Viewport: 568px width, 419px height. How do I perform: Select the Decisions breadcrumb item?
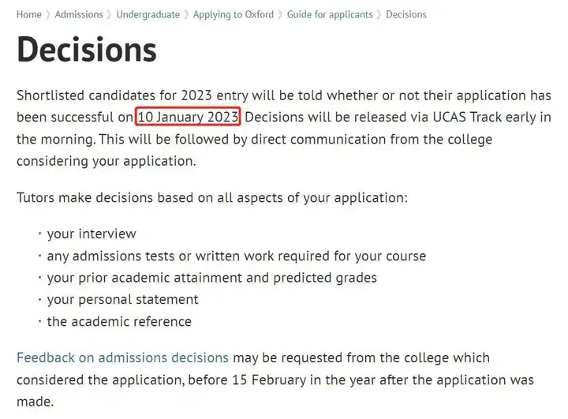406,14
